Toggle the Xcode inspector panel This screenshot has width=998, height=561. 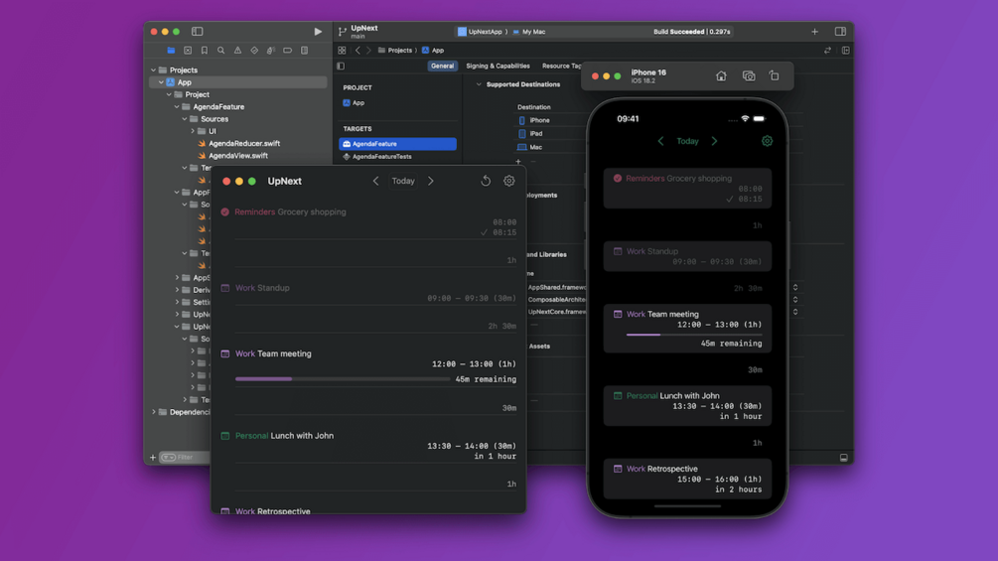(840, 31)
